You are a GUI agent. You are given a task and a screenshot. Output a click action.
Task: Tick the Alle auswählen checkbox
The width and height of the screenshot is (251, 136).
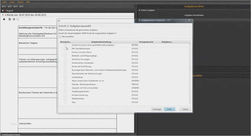pos(60,36)
